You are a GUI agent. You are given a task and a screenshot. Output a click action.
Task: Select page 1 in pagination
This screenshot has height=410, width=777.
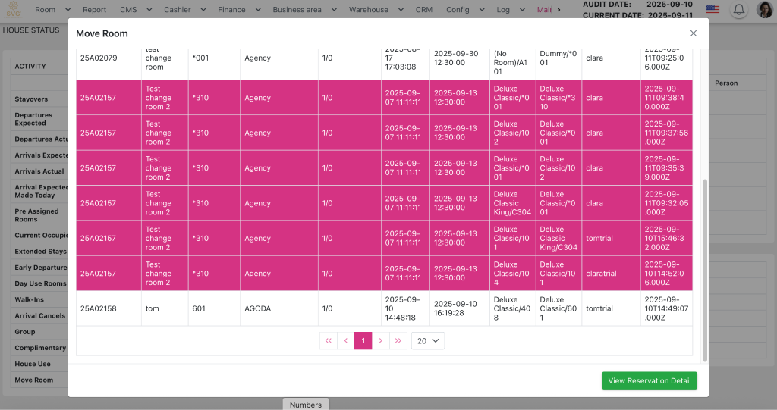click(363, 341)
